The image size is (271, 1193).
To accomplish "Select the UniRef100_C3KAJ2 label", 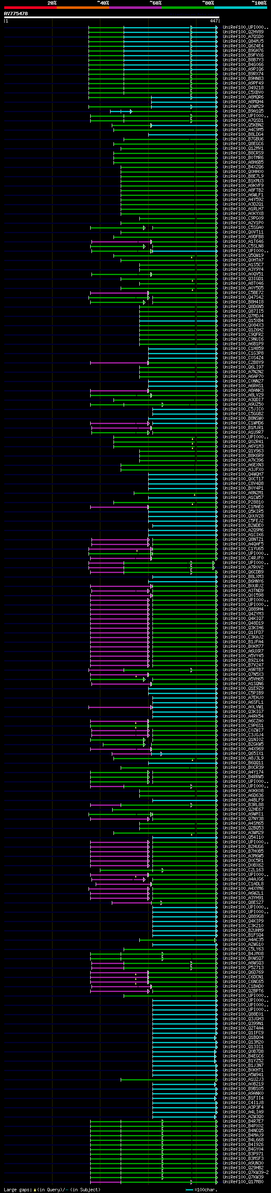I will coord(243,637).
